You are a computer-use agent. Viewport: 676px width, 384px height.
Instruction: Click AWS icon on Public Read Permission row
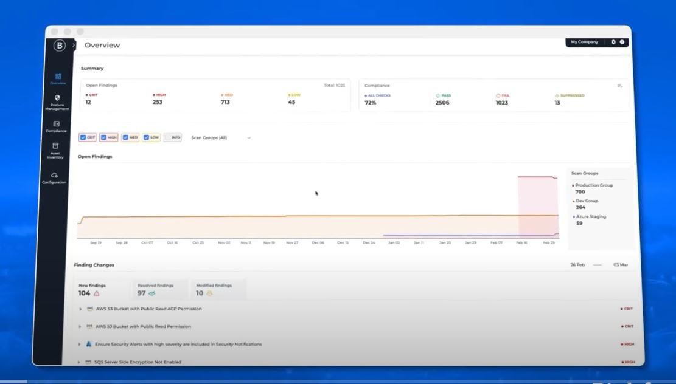(x=89, y=327)
